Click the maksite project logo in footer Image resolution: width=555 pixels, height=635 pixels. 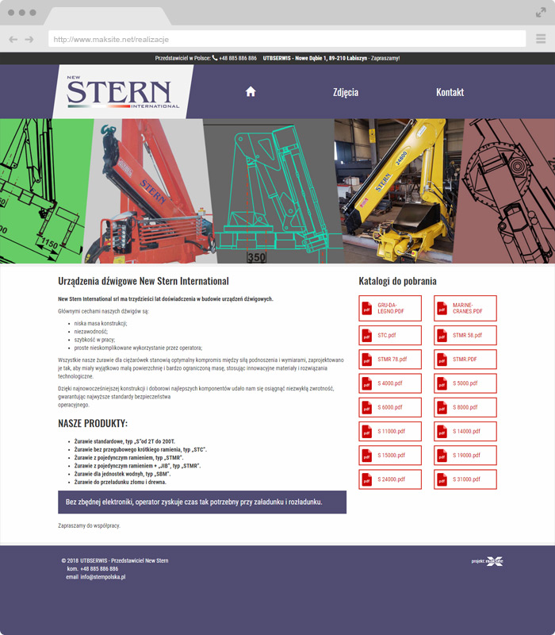494,561
